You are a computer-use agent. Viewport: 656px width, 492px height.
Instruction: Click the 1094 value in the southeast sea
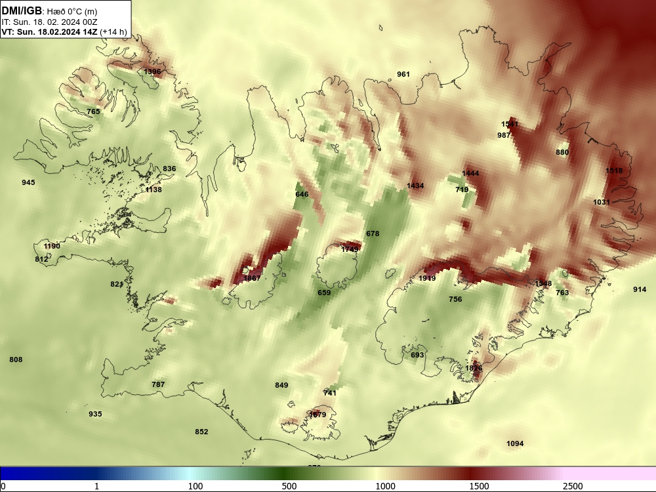pyautogui.click(x=515, y=443)
